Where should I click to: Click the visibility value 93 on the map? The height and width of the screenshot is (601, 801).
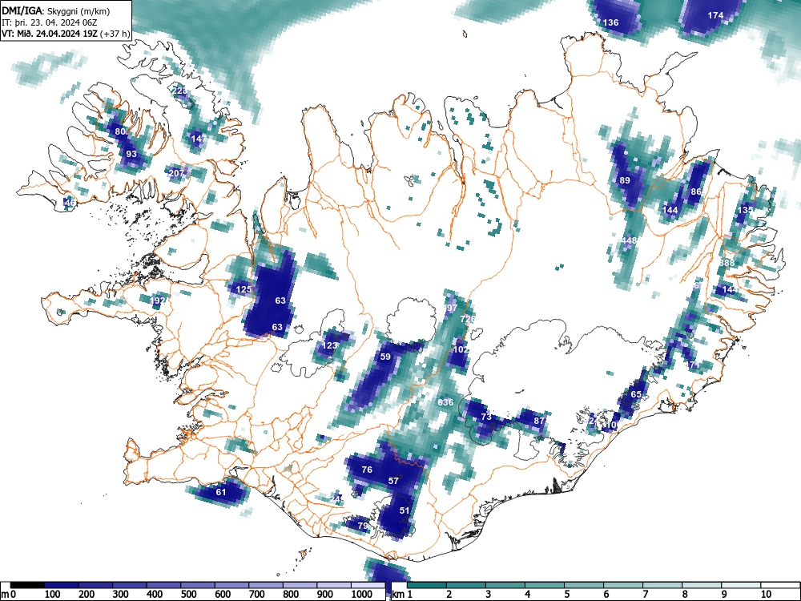pyautogui.click(x=131, y=153)
